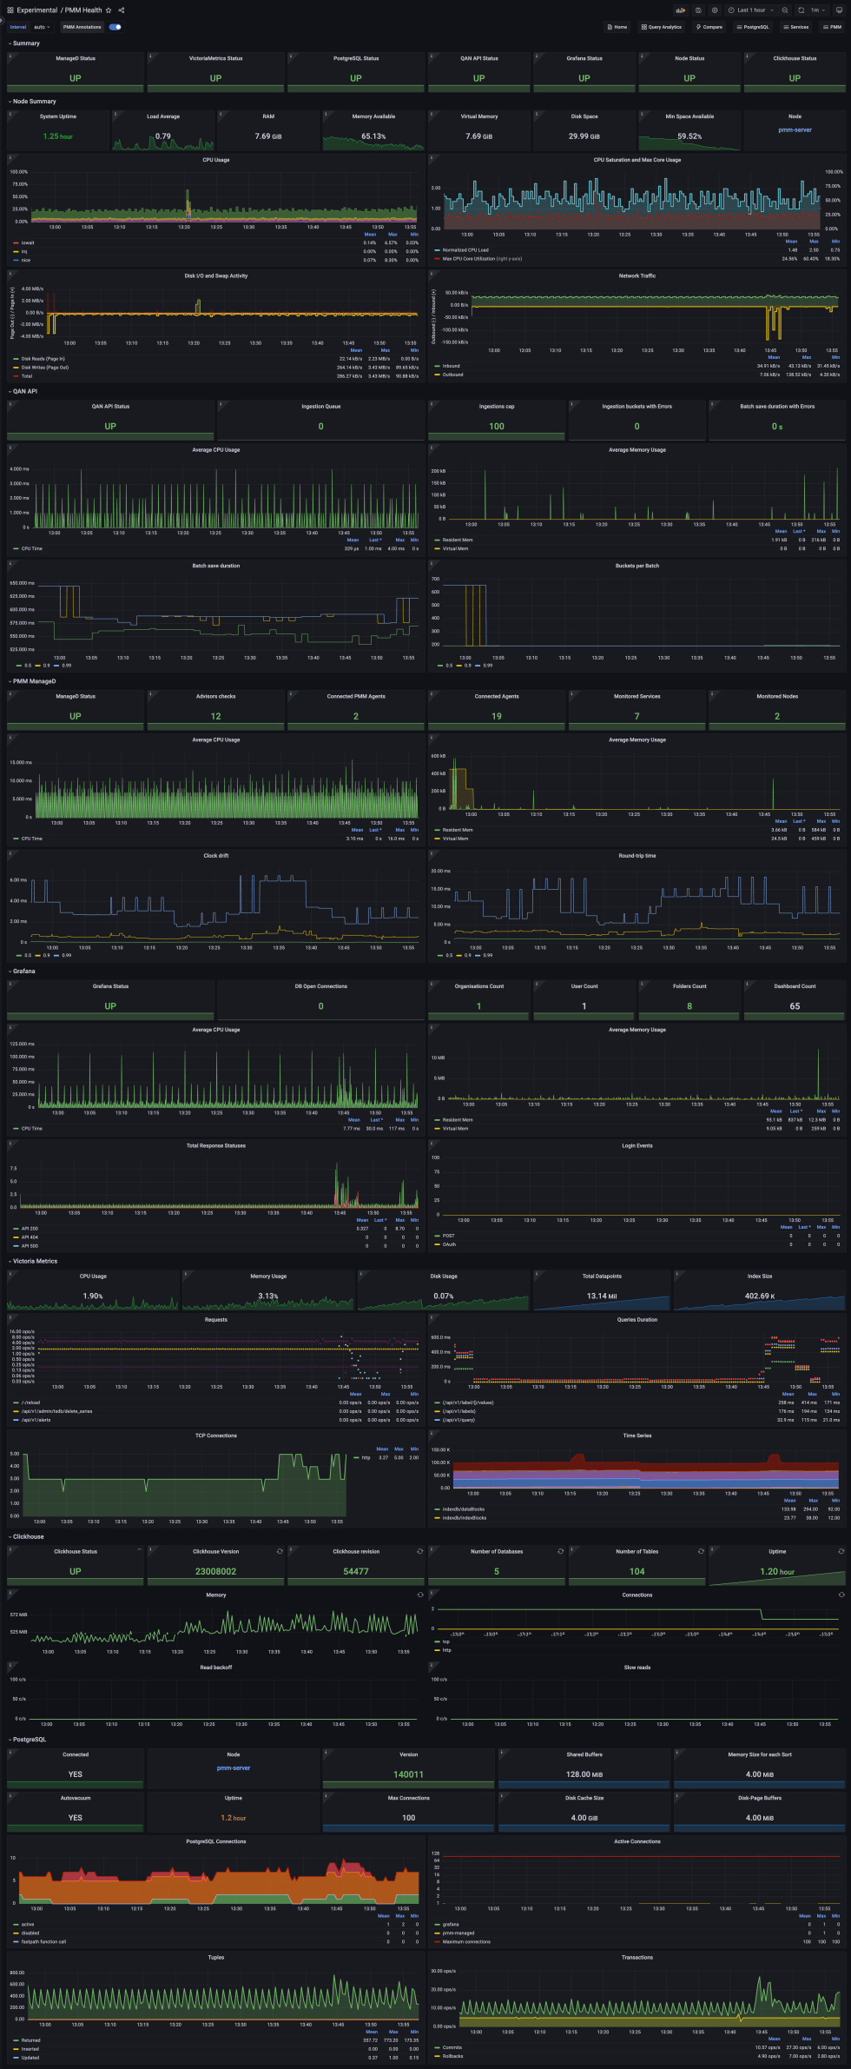
Task: Open dashboard settings gear icon
Action: 715,10
